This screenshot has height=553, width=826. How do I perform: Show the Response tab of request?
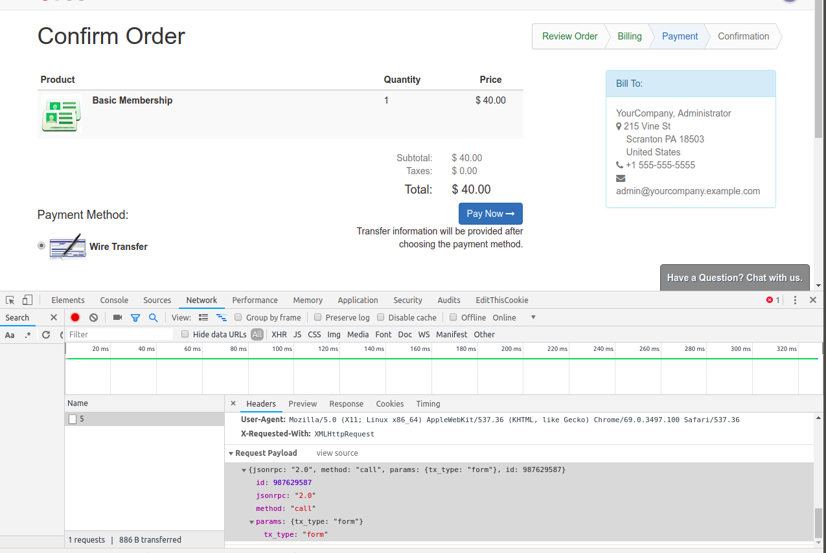tap(346, 403)
